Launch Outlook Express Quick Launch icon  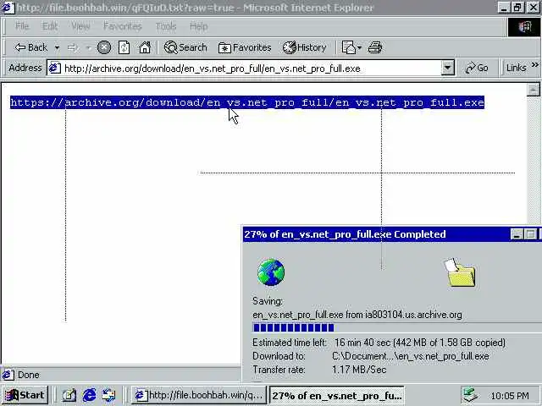(x=109, y=395)
